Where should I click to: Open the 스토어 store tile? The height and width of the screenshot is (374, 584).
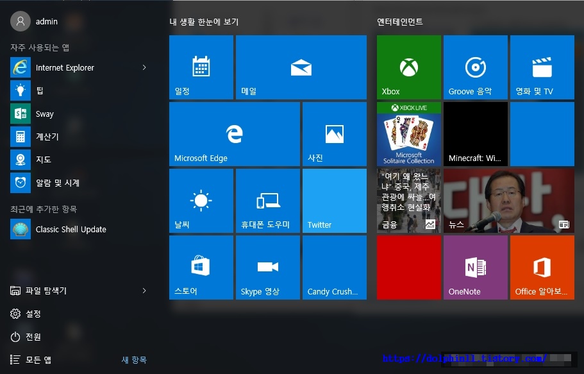click(201, 268)
